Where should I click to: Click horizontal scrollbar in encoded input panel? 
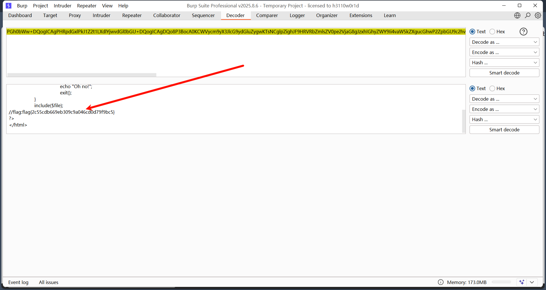point(82,75)
